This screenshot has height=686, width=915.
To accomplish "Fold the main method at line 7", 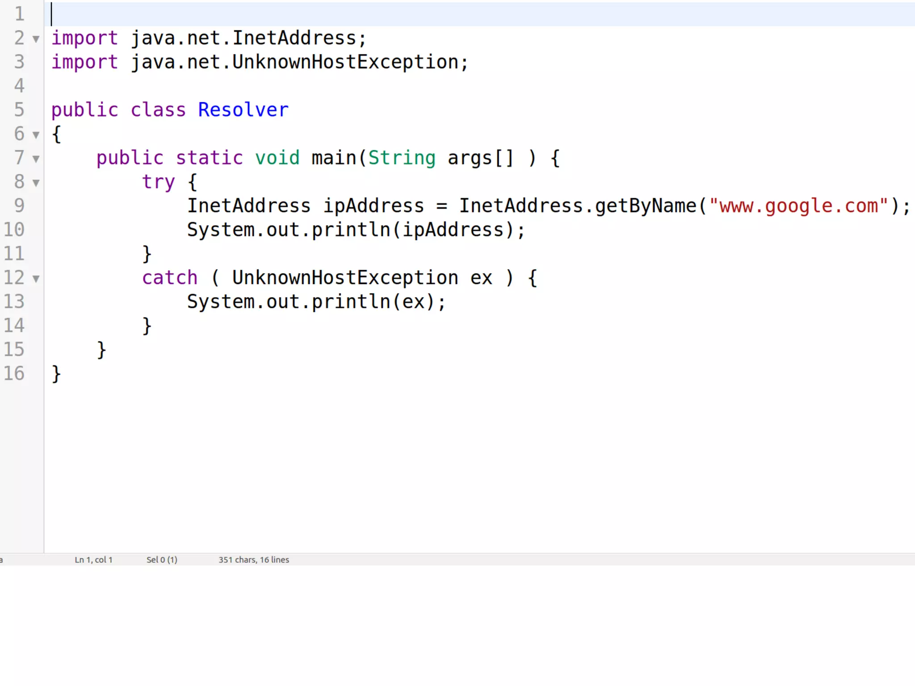I will point(36,159).
